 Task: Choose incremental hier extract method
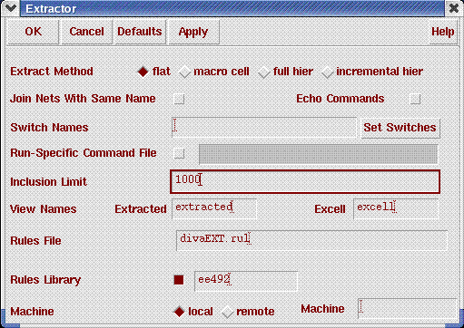[x=328, y=72]
